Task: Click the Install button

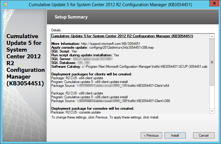Action: tap(175, 135)
